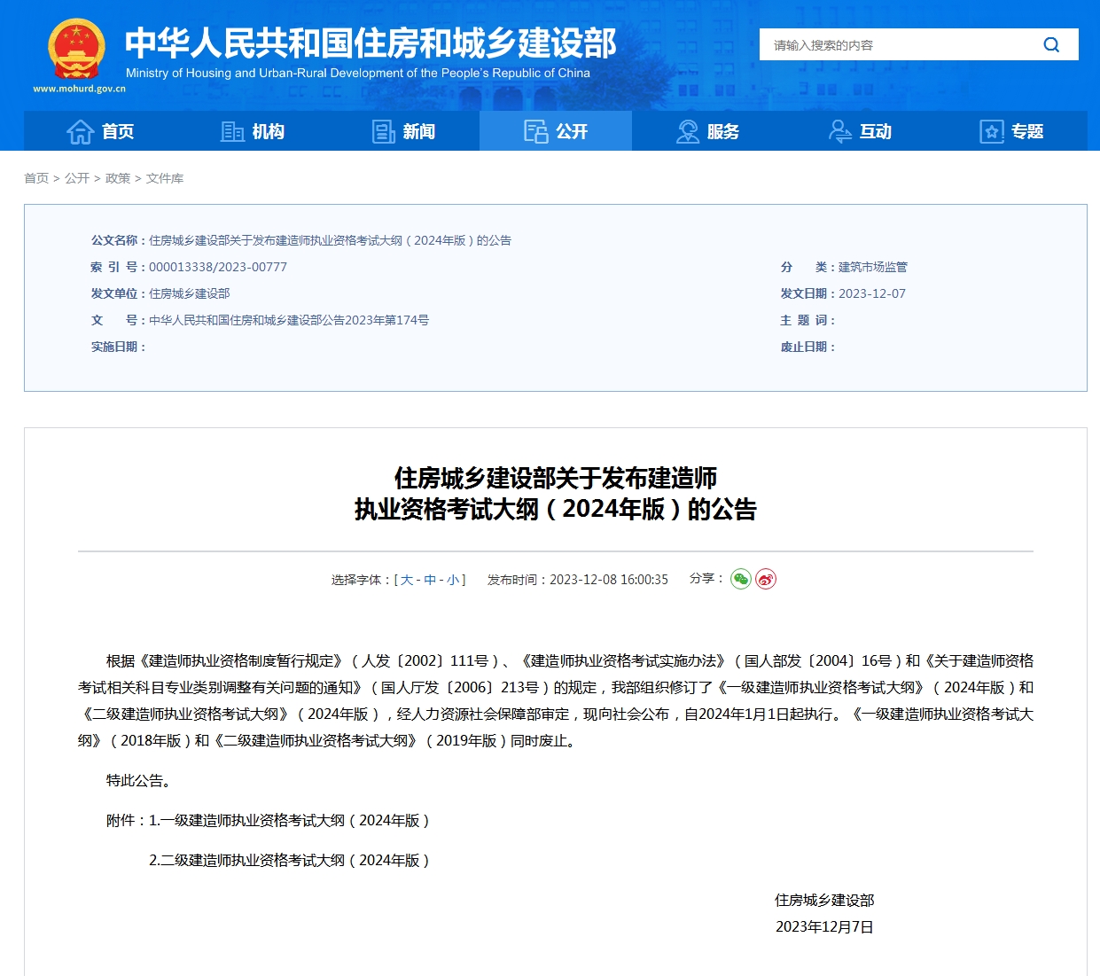Click the star icon beside 专题
The width and height of the screenshot is (1100, 976).
(991, 132)
